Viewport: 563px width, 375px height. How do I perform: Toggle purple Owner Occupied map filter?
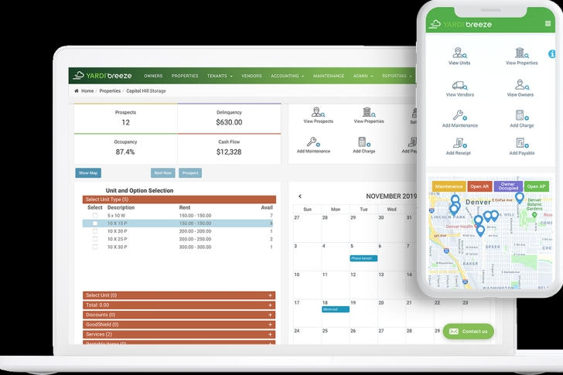point(508,186)
